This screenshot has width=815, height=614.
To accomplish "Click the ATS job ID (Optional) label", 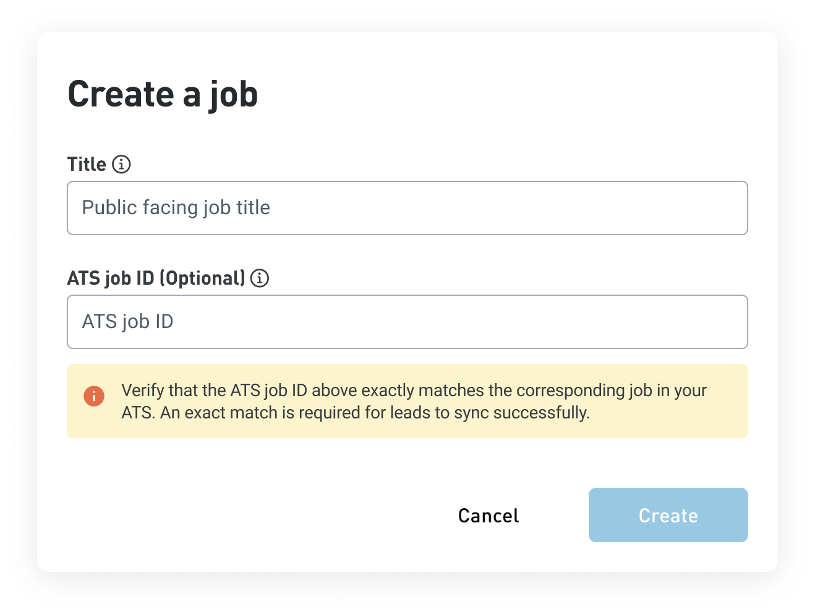I will (x=156, y=278).
